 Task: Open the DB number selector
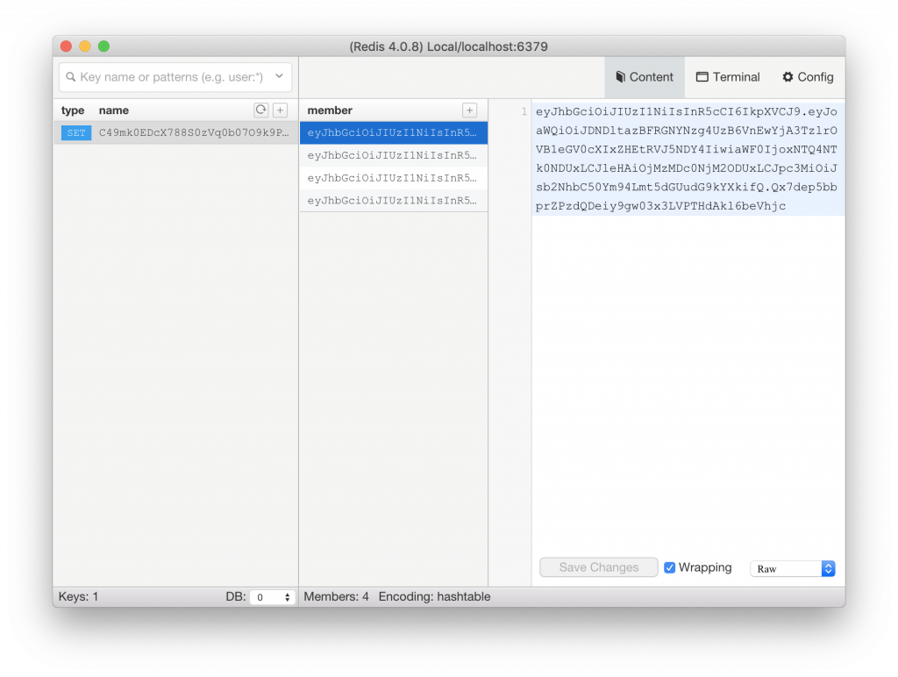pyautogui.click(x=273, y=597)
